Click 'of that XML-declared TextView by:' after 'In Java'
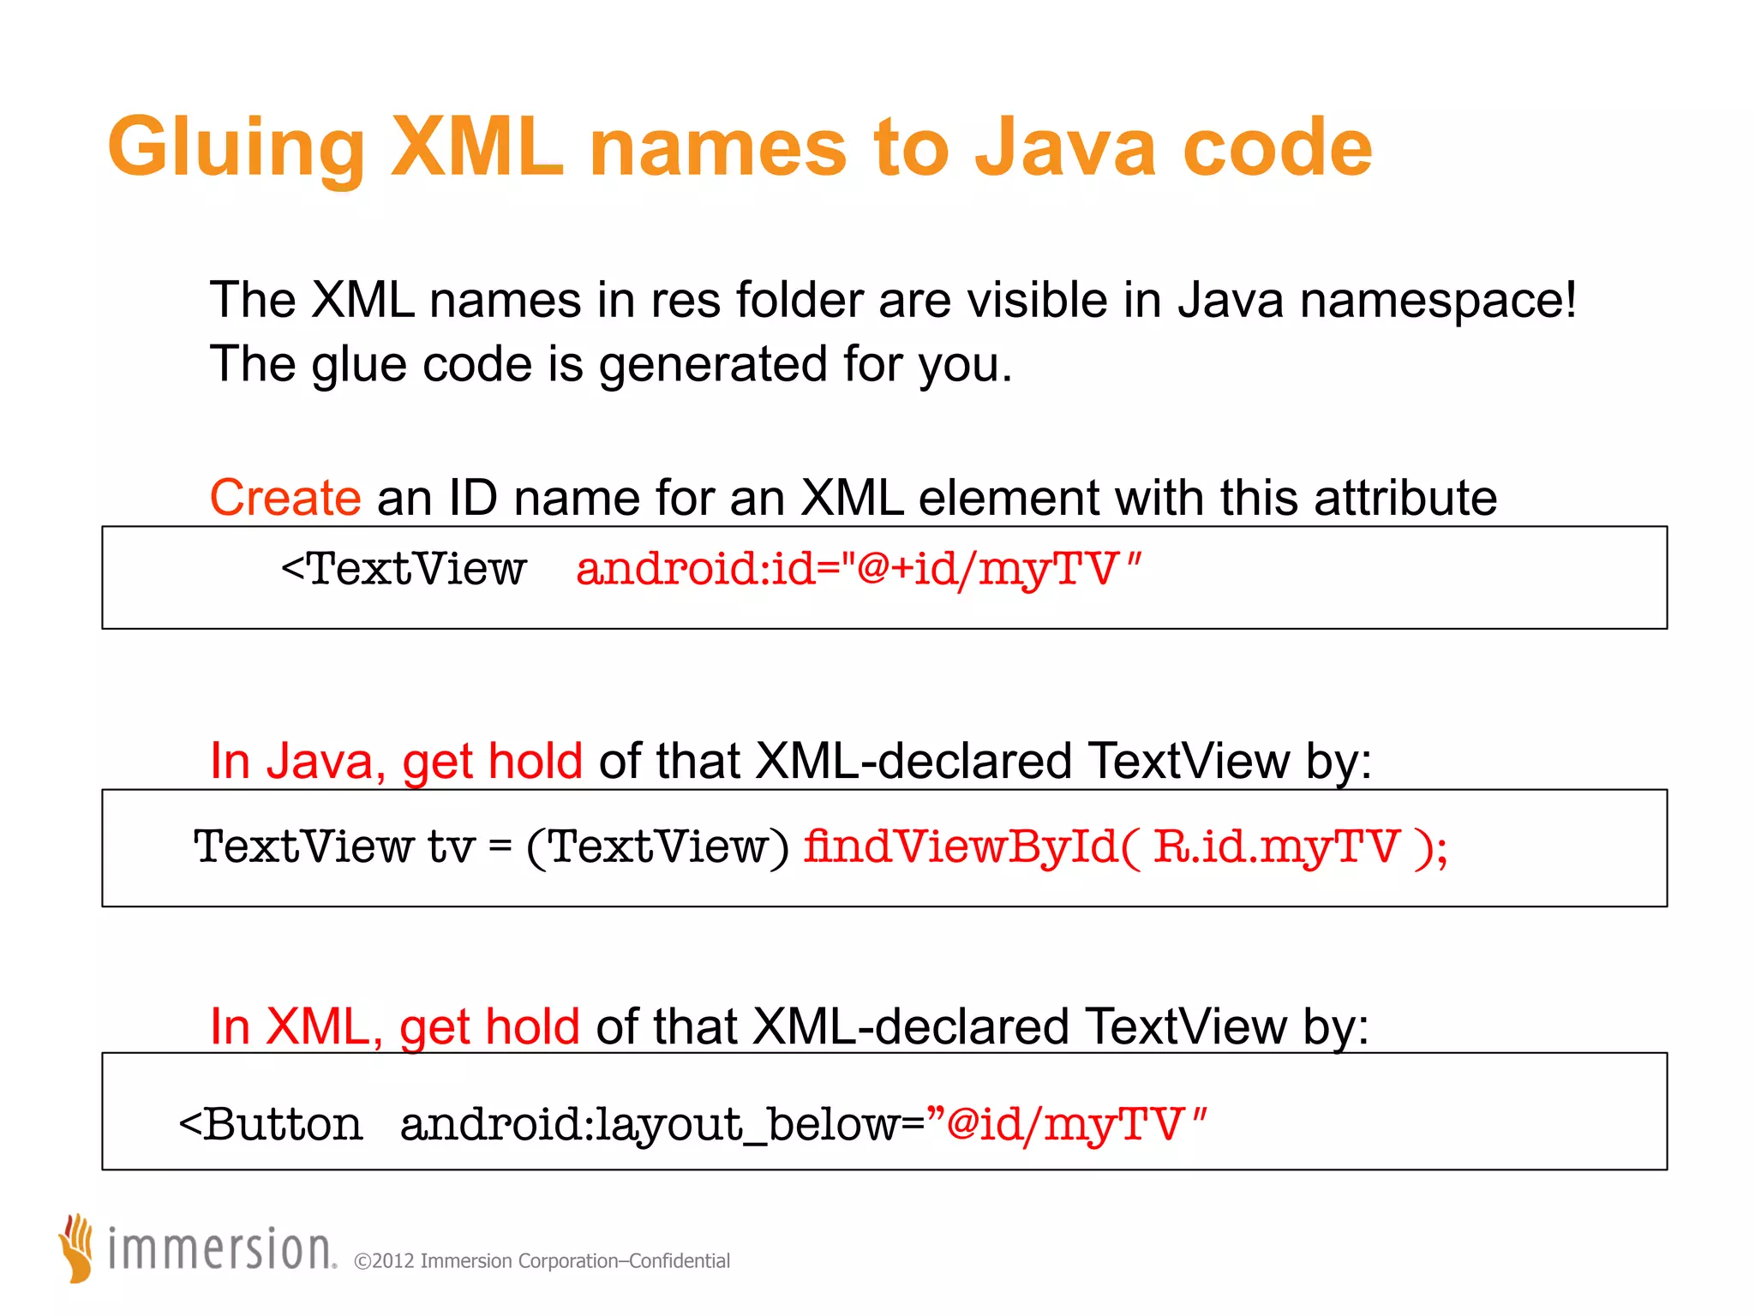The height and width of the screenshot is (1316, 1755). point(985,762)
